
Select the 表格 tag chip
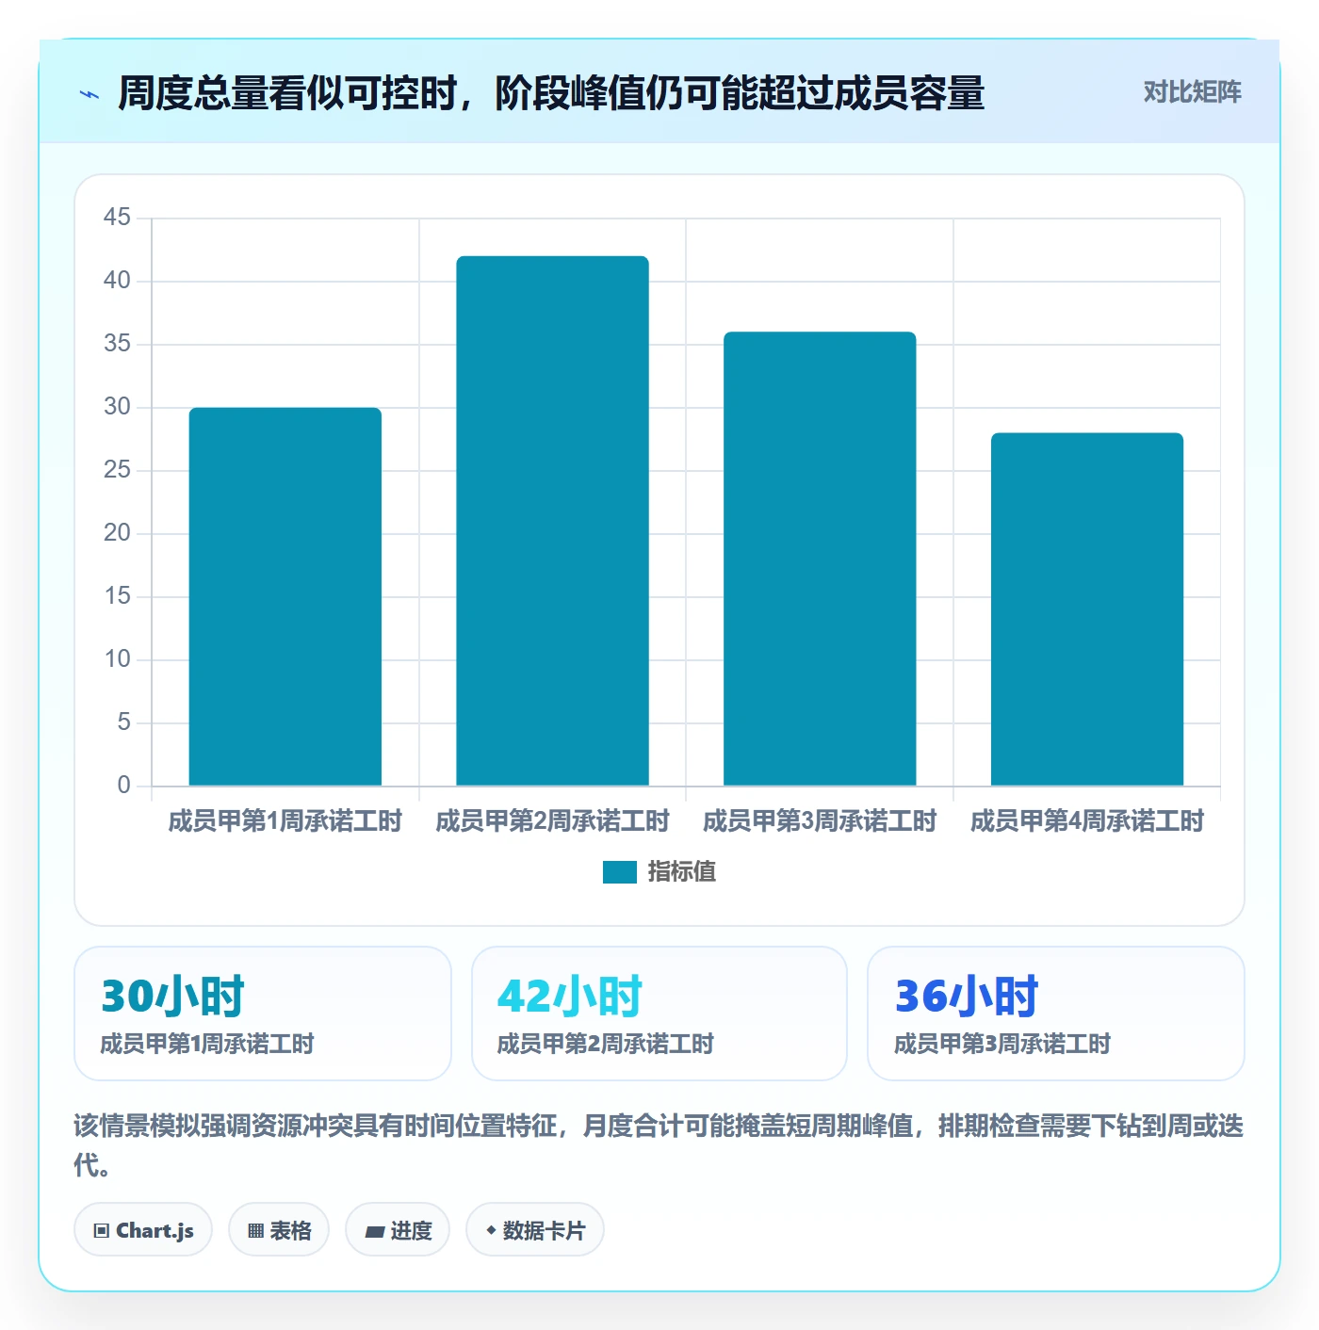[279, 1229]
